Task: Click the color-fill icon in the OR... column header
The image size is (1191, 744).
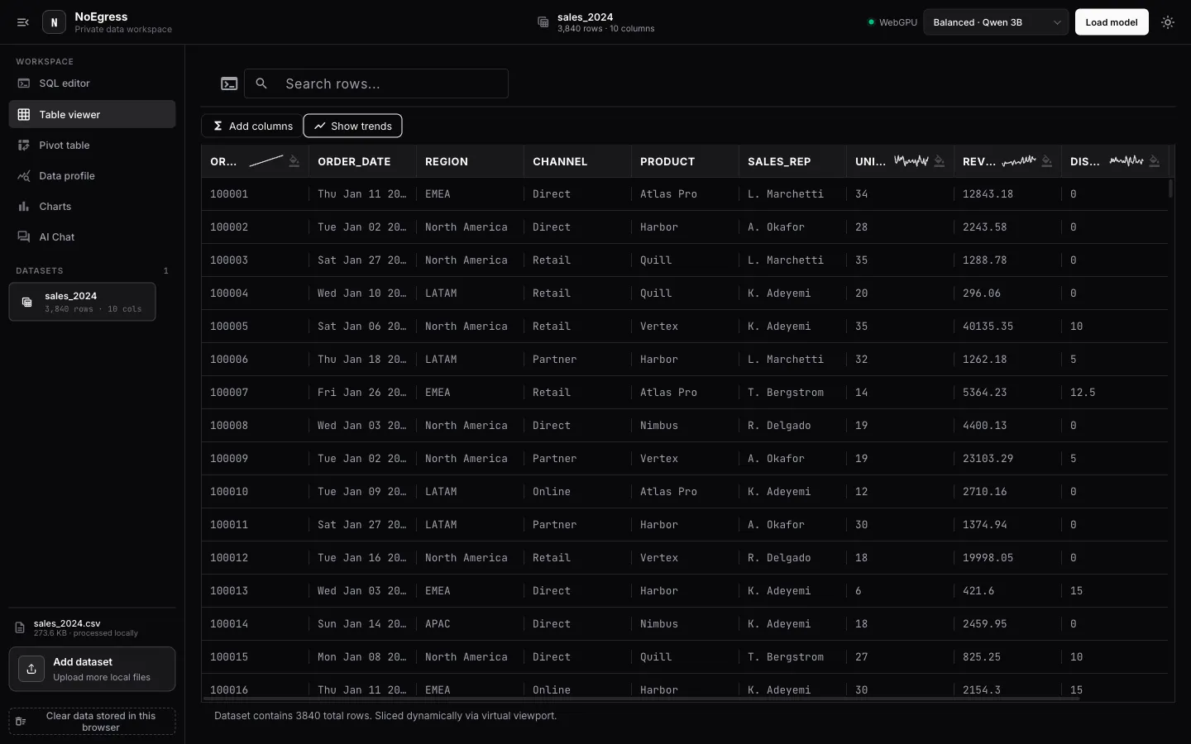Action: (x=294, y=161)
